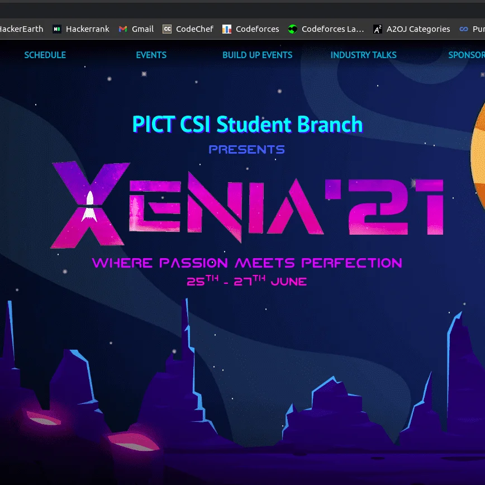The image size is (485, 485).
Task: Click the PRESENTS text under the heading
Action: [x=247, y=149]
